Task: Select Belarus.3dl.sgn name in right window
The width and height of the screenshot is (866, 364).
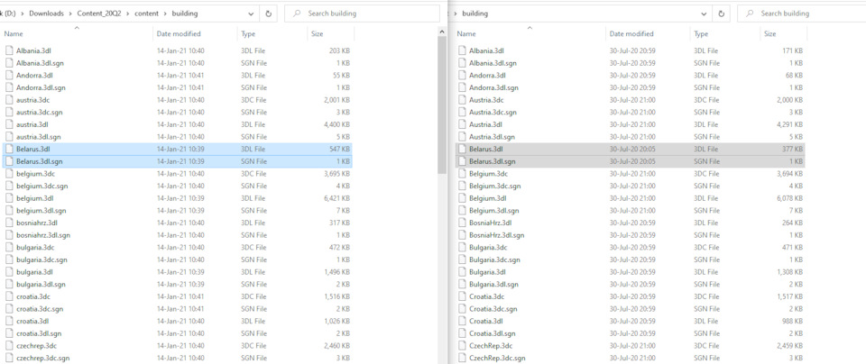Action: (493, 161)
